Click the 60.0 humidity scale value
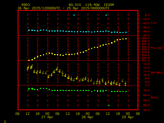This screenshot has height=123, width=164. pos(146,100)
